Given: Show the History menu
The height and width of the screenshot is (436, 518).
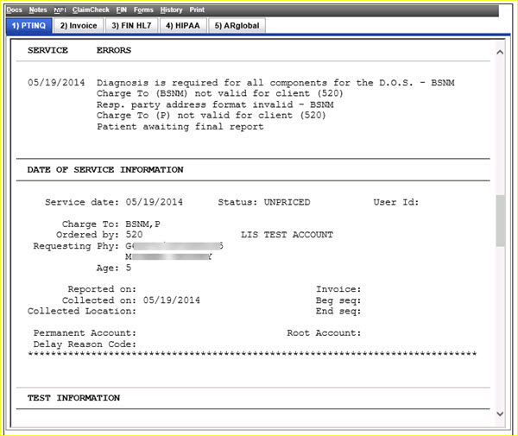Looking at the screenshot, I should (171, 9).
